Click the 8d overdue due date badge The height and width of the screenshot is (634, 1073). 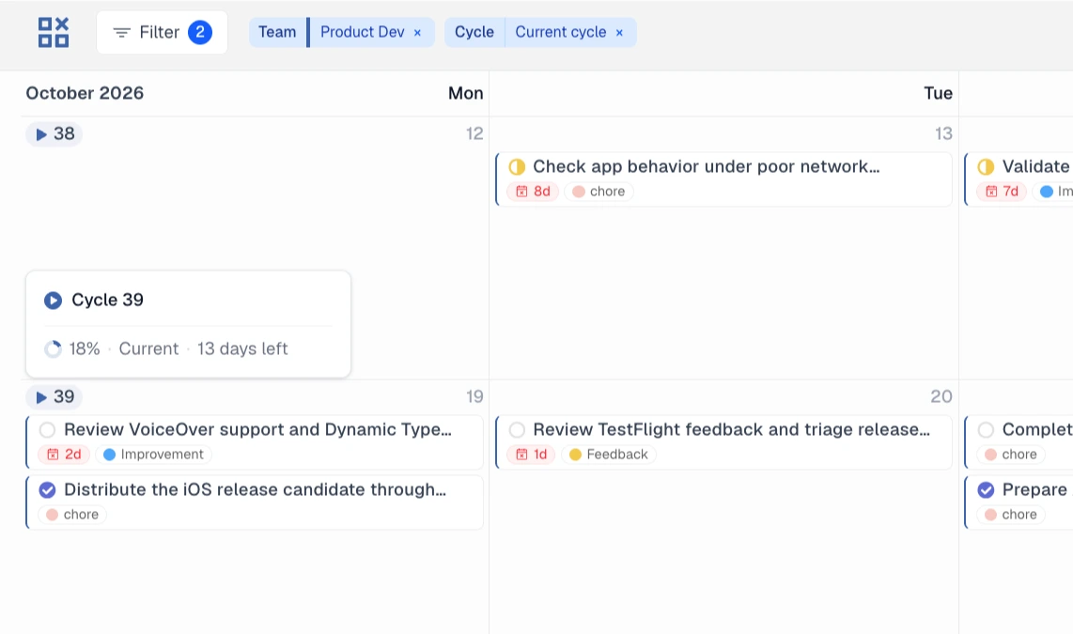click(533, 192)
